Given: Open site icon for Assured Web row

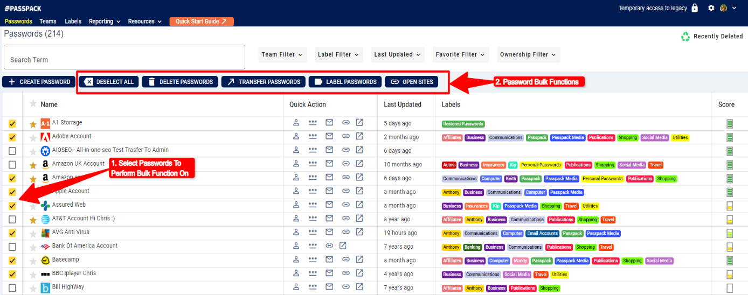Looking at the screenshot, I should pyautogui.click(x=359, y=205).
